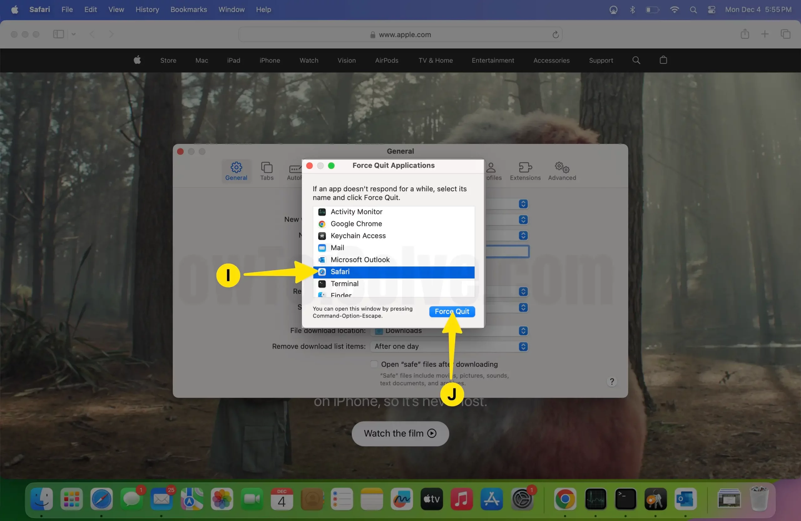Screen dimensions: 801x521
Task: Open Activity Monitor in the Dock
Action: click(595, 498)
